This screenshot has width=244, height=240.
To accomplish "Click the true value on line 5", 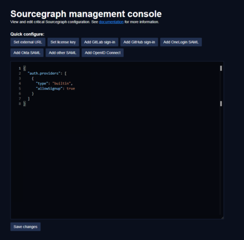I will pos(71,88).
